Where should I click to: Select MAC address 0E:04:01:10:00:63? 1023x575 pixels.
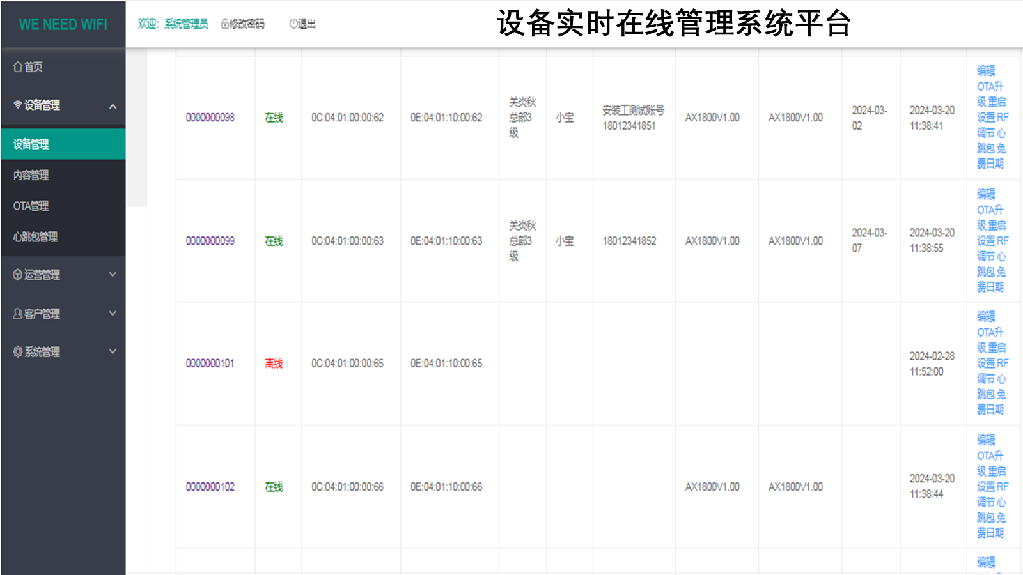pyautogui.click(x=446, y=241)
